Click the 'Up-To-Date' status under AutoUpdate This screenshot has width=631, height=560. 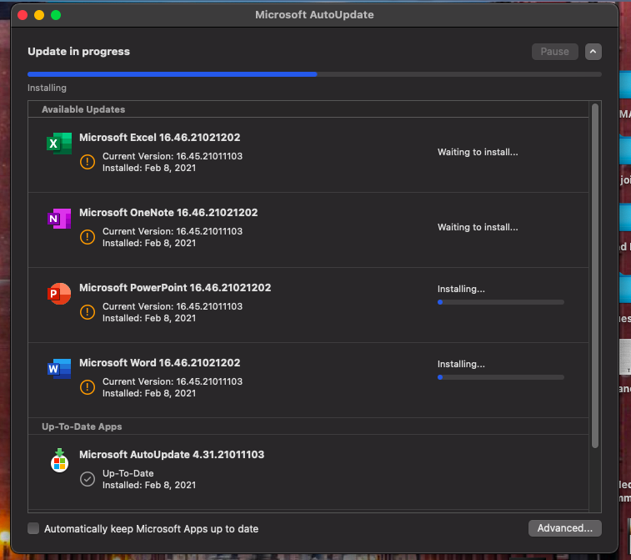click(x=128, y=473)
